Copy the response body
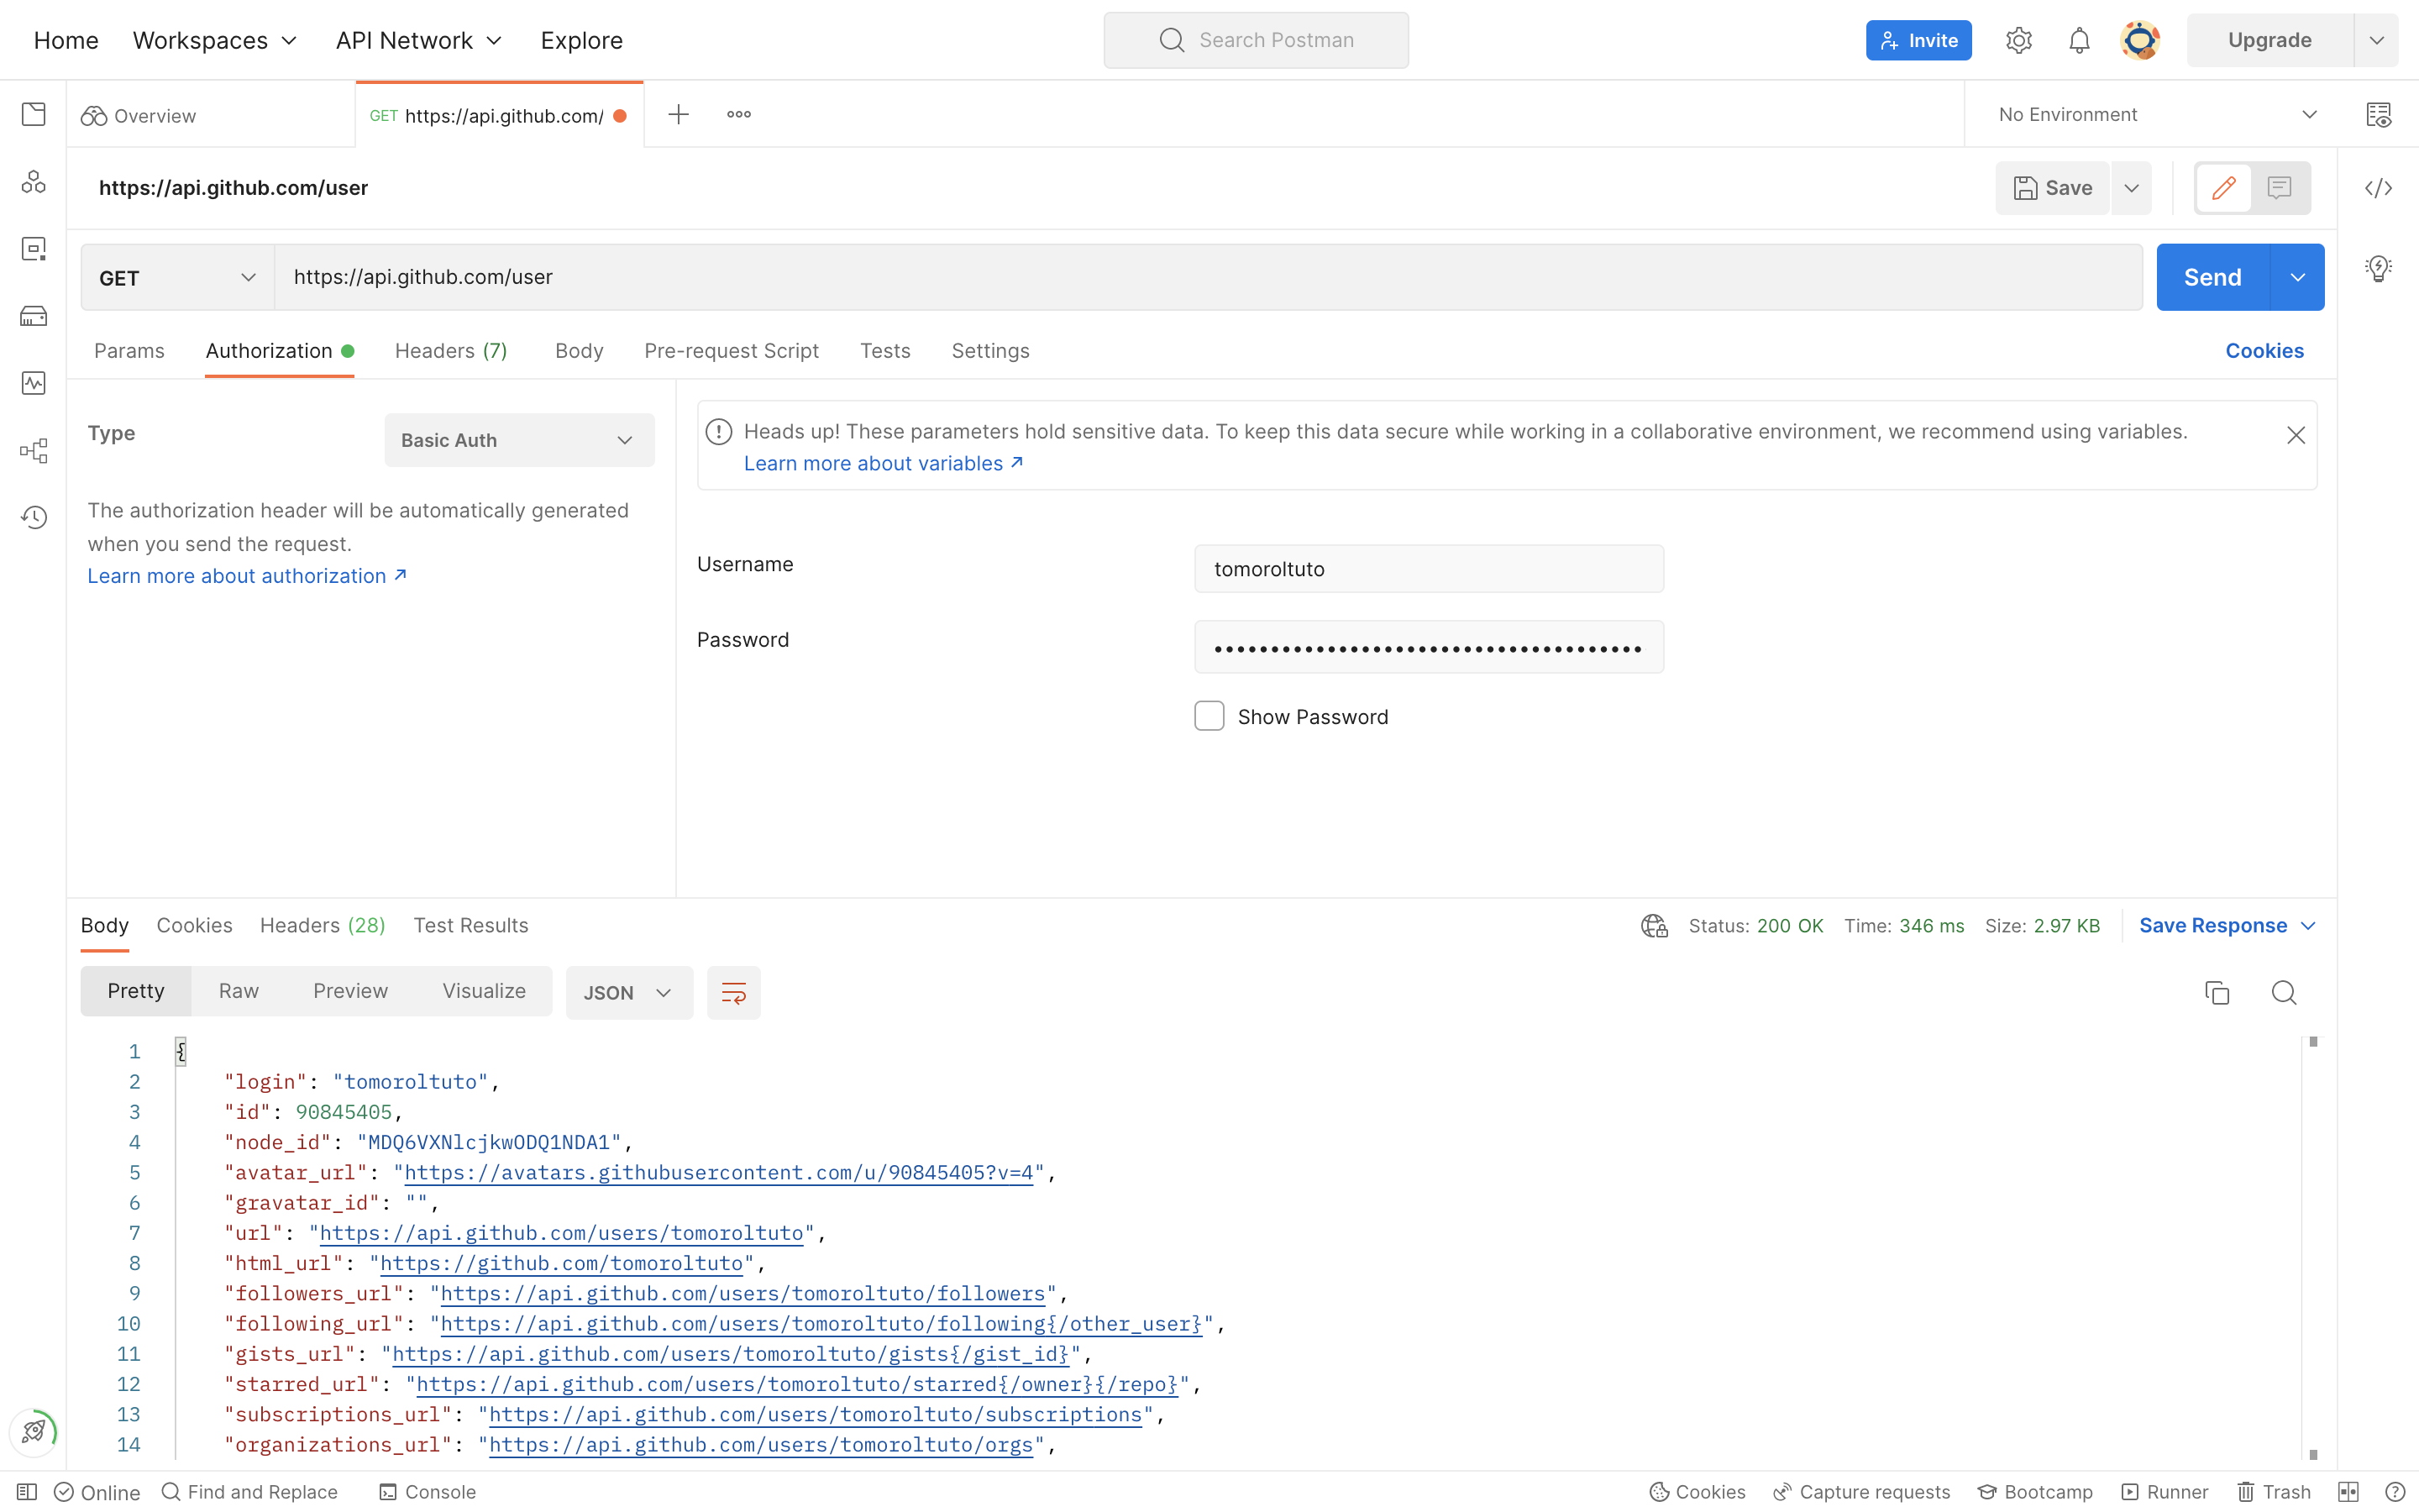2419x1512 pixels. [x=2217, y=992]
